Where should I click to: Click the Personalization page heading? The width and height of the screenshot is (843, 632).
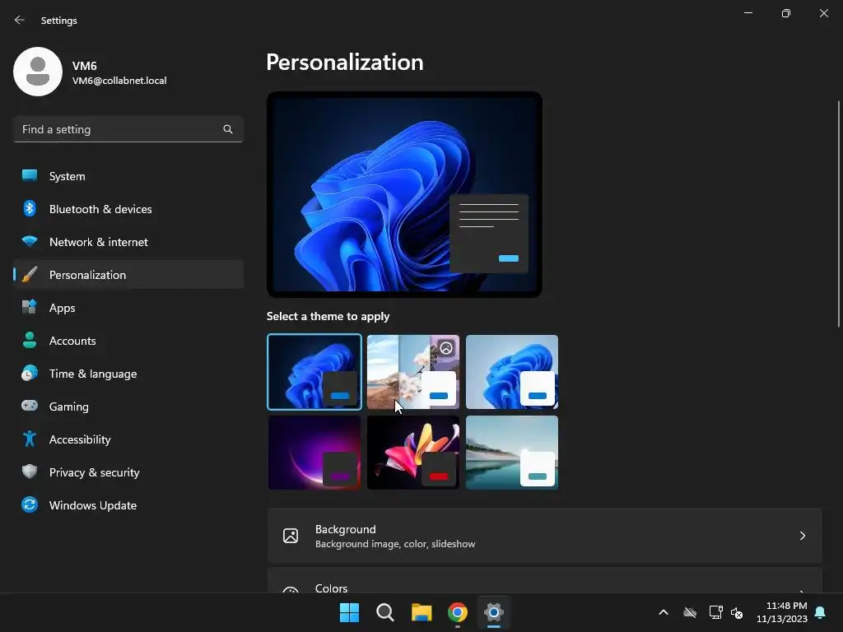point(345,63)
